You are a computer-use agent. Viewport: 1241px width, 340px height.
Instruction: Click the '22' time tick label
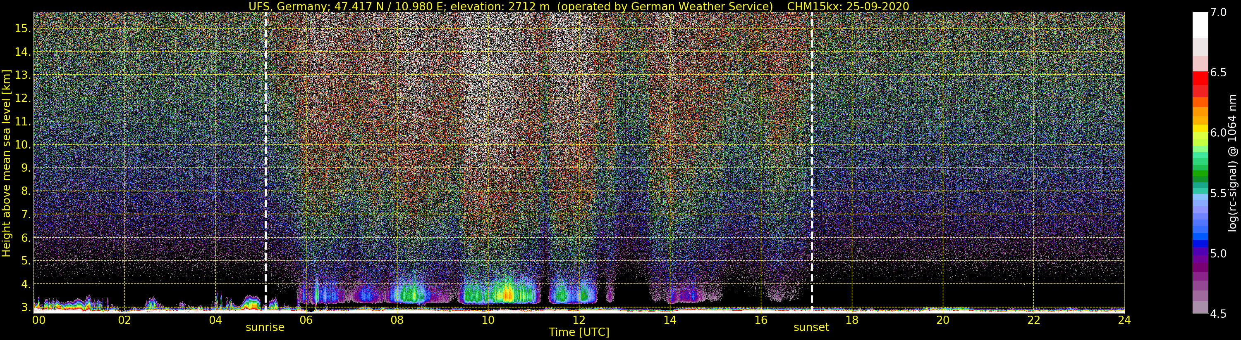tap(1033, 320)
